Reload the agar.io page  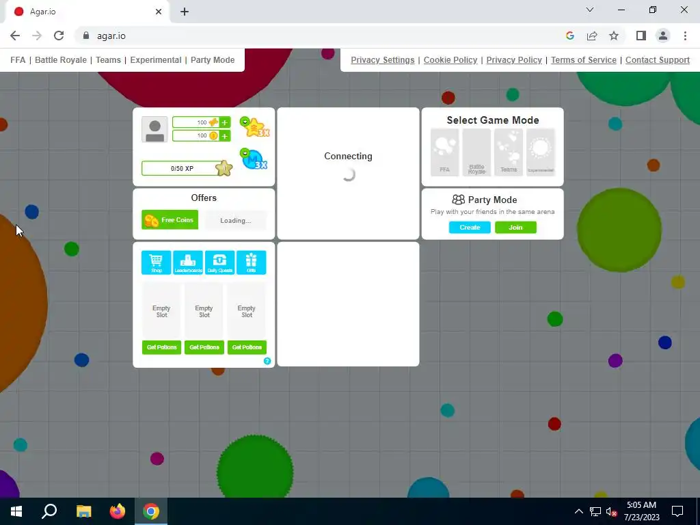[x=59, y=36]
